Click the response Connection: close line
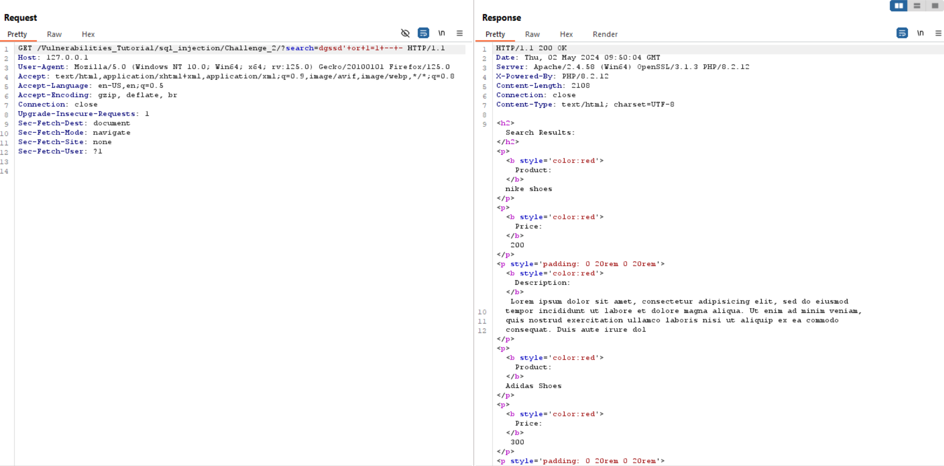This screenshot has height=466, width=944. [535, 95]
